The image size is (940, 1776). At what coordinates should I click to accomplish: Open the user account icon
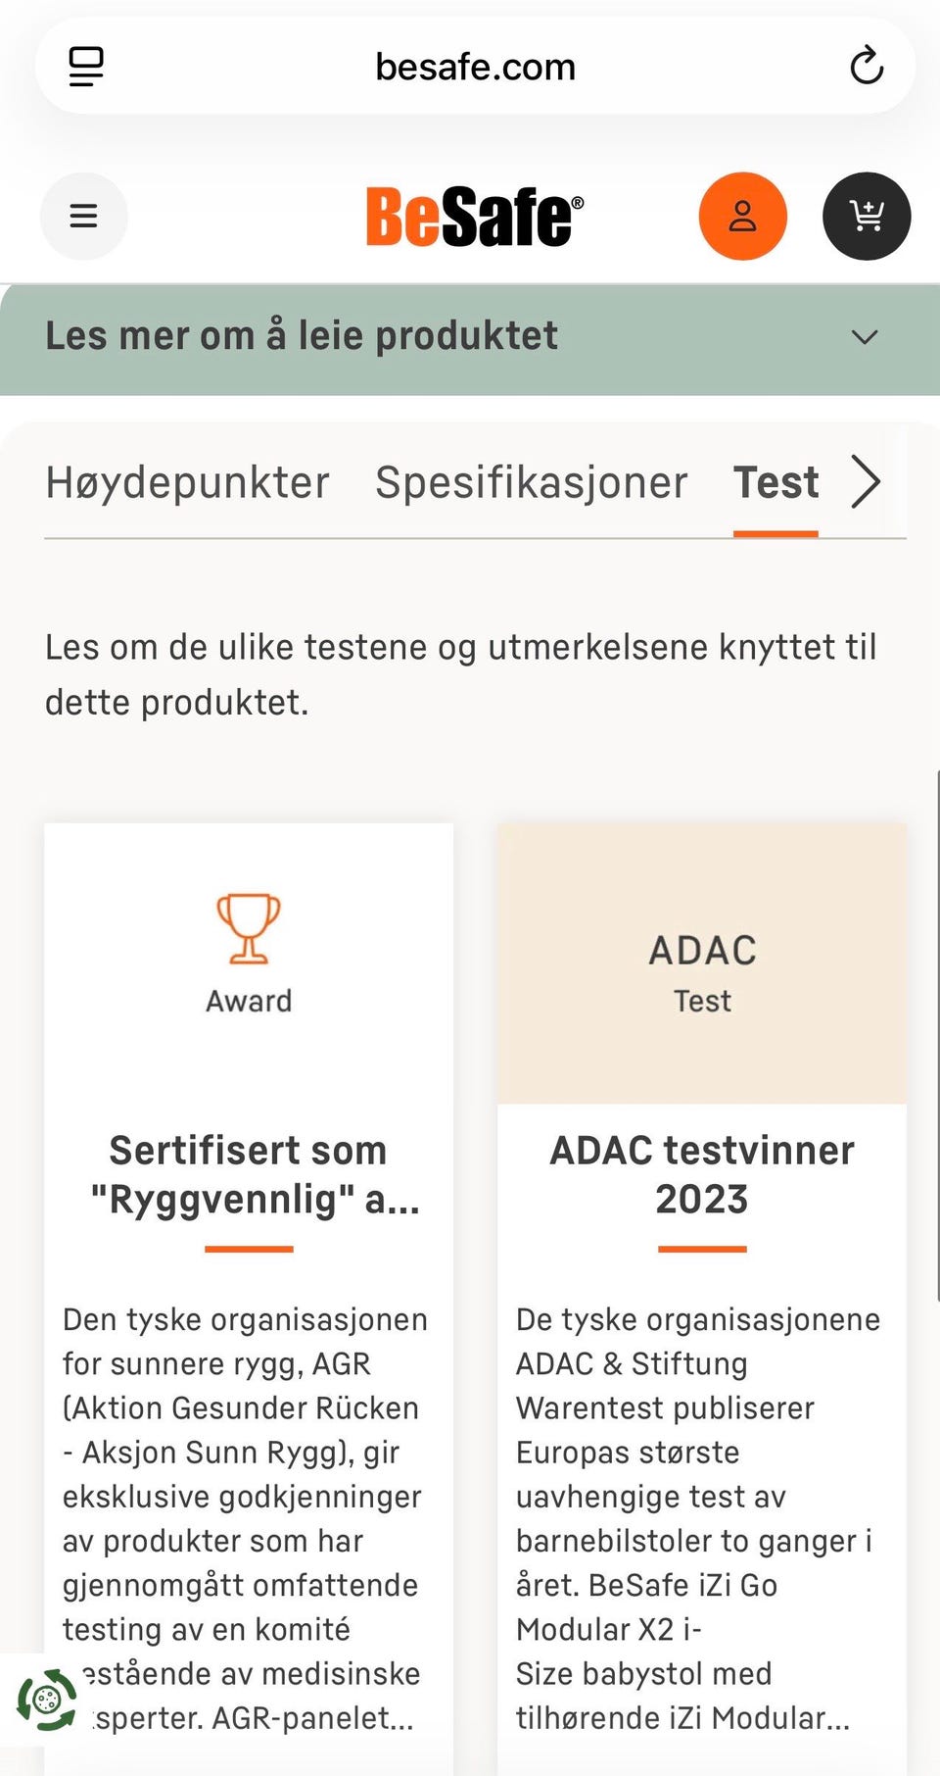coord(743,216)
